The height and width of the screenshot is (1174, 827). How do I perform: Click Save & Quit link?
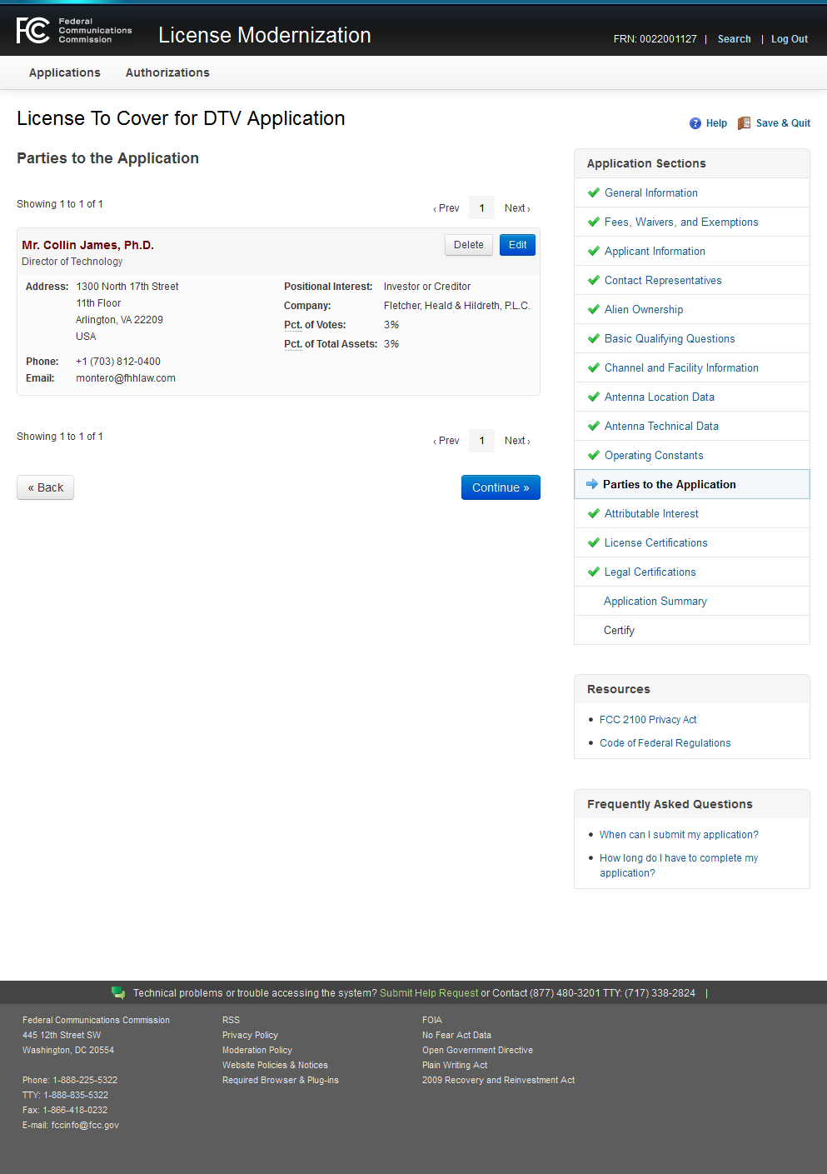783,123
